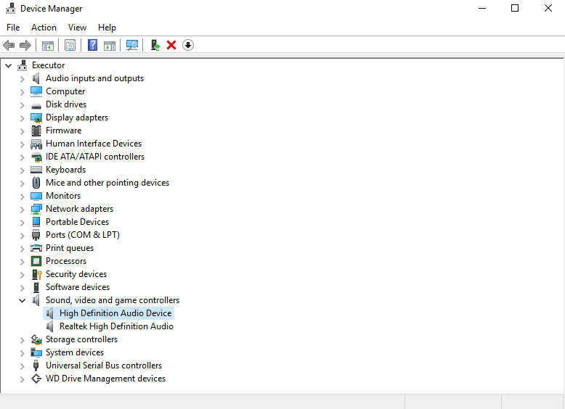Toggle the console tree pane toolbar icon
Screen dimensions: 565x409
(47, 46)
